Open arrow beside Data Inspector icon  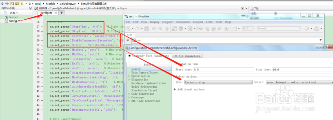pos(239,28)
